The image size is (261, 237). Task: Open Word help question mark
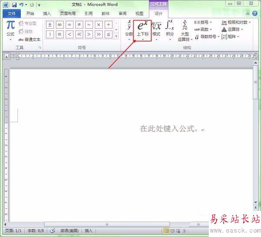[x=255, y=13]
